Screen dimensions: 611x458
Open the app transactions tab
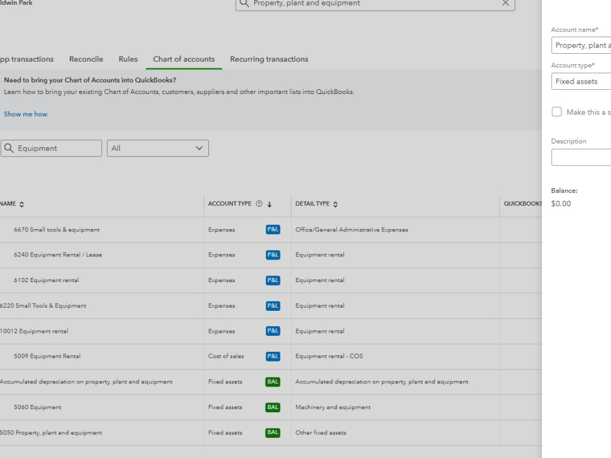point(27,59)
